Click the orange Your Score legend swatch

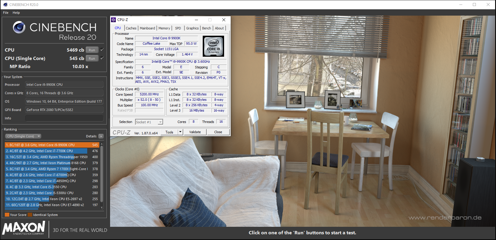coord(7,215)
